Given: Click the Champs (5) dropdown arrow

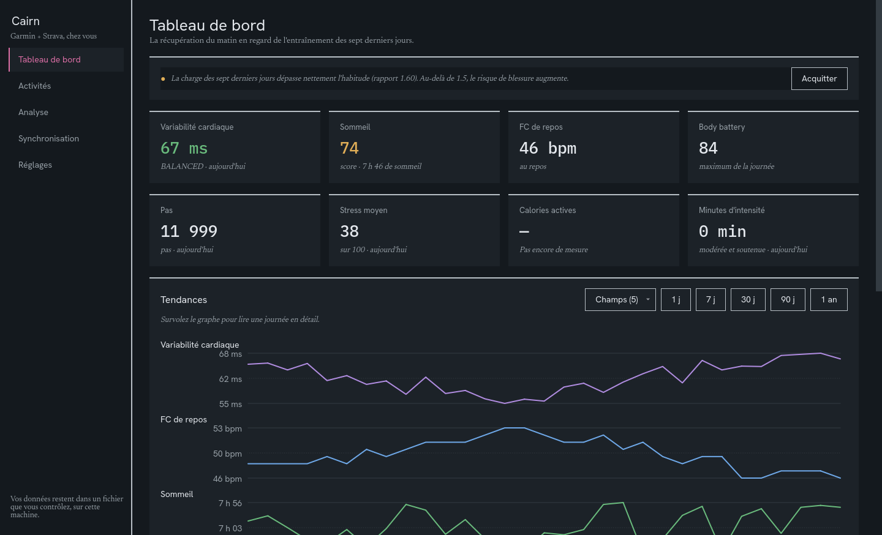Looking at the screenshot, I should click(648, 300).
